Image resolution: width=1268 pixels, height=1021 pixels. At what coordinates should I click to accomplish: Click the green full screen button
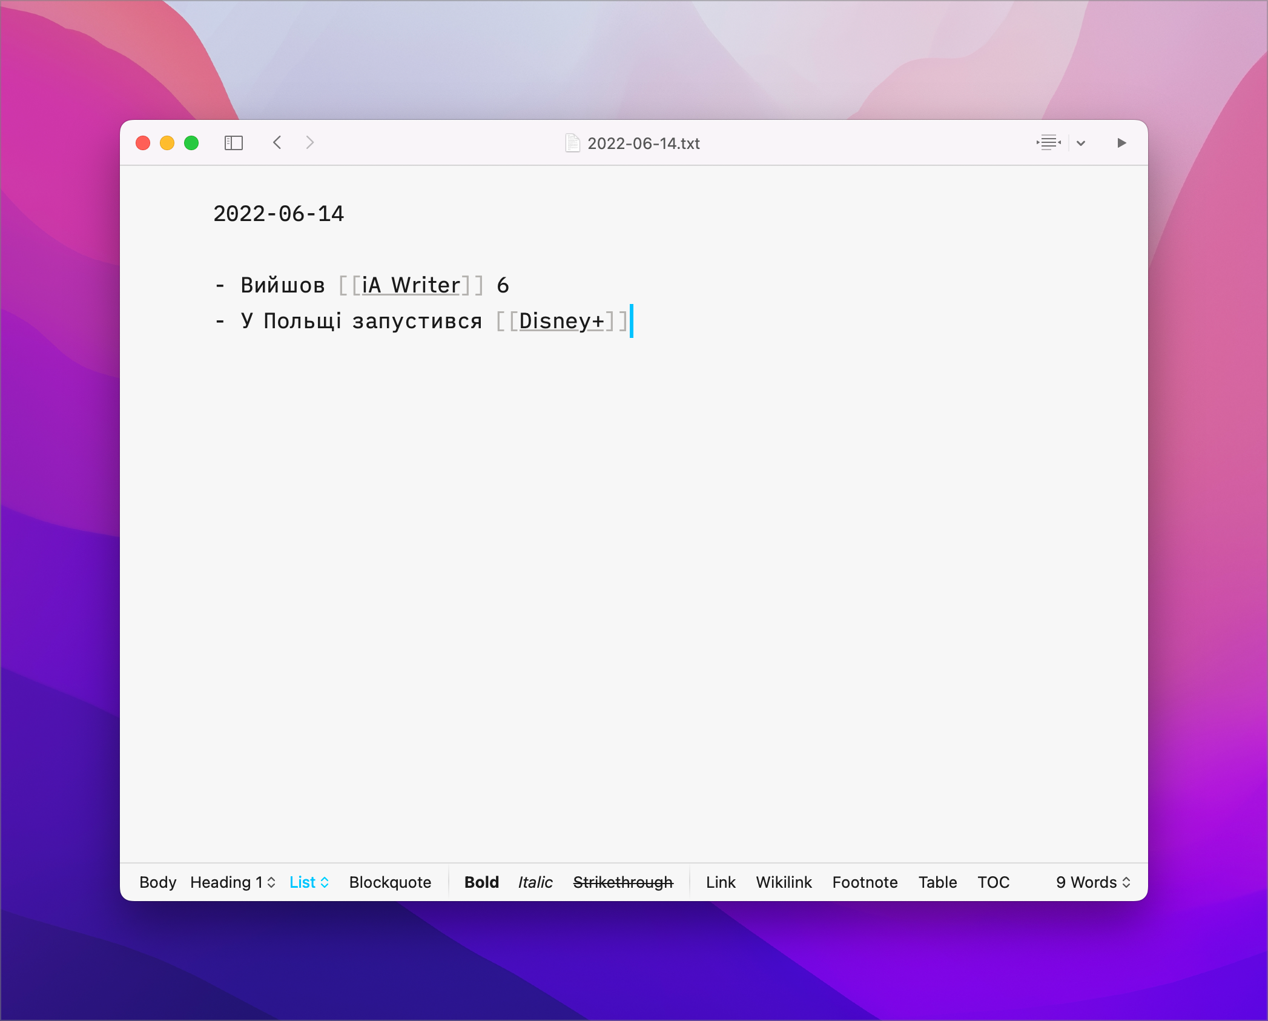[191, 143]
